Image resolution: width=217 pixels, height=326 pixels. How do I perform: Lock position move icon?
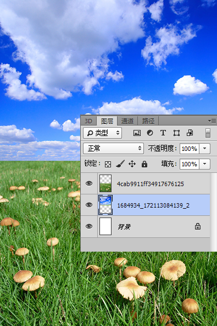tap(132, 164)
